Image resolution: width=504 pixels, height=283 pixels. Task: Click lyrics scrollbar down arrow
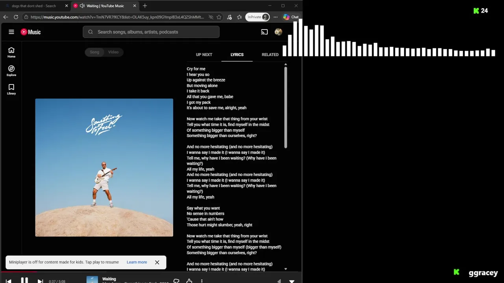click(x=285, y=269)
